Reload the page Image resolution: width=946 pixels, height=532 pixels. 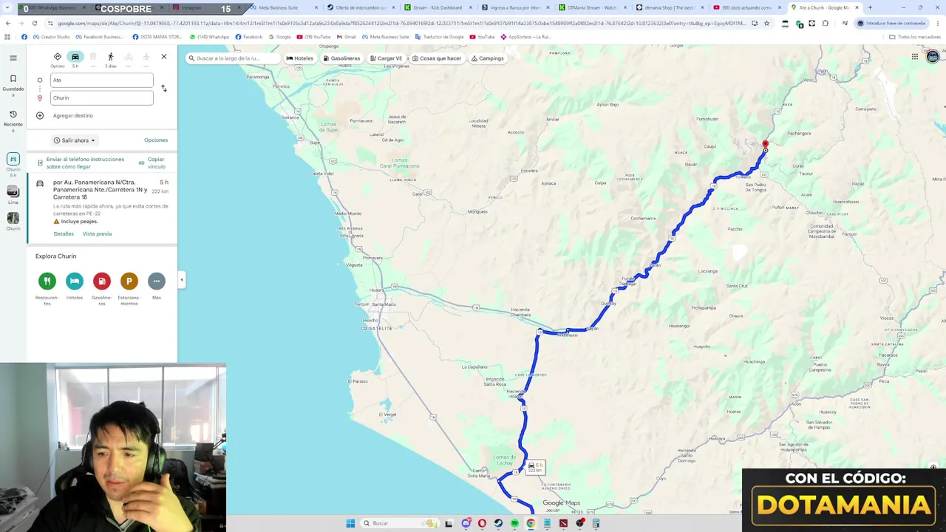coord(35,23)
